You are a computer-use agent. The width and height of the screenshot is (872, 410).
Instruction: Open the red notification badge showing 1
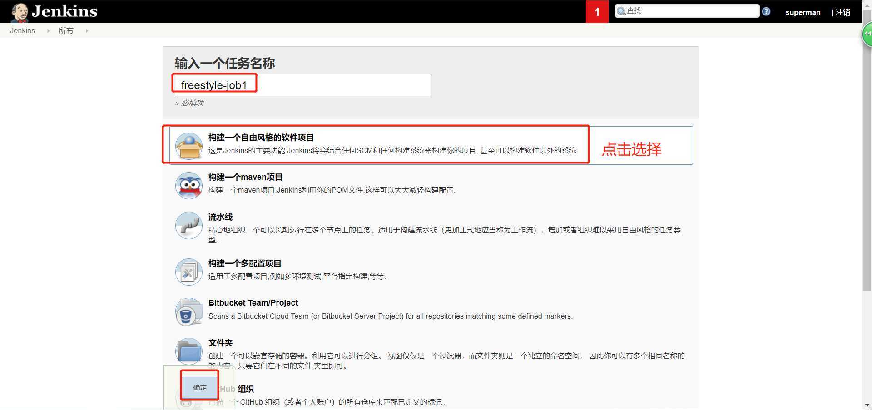pos(597,12)
